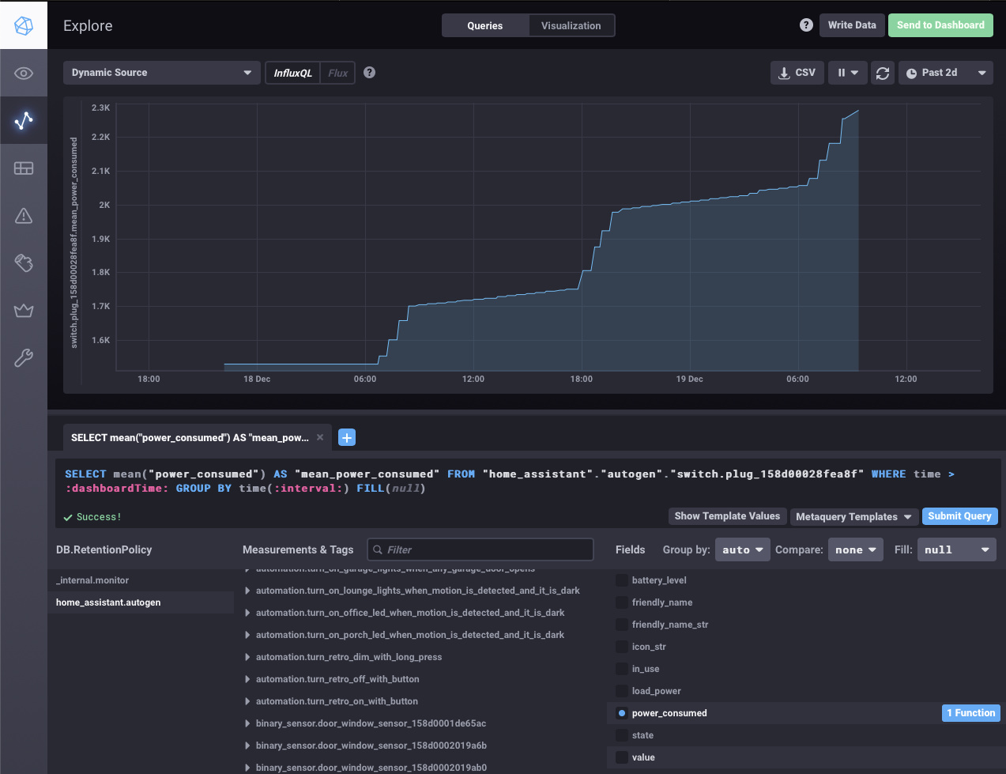Click the help icon next to Flux
This screenshot has width=1006, height=774.
pyautogui.click(x=369, y=73)
